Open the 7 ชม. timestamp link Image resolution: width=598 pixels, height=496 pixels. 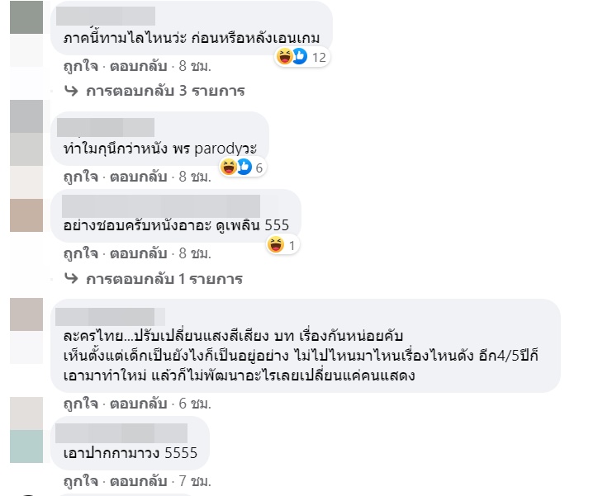pos(195,481)
